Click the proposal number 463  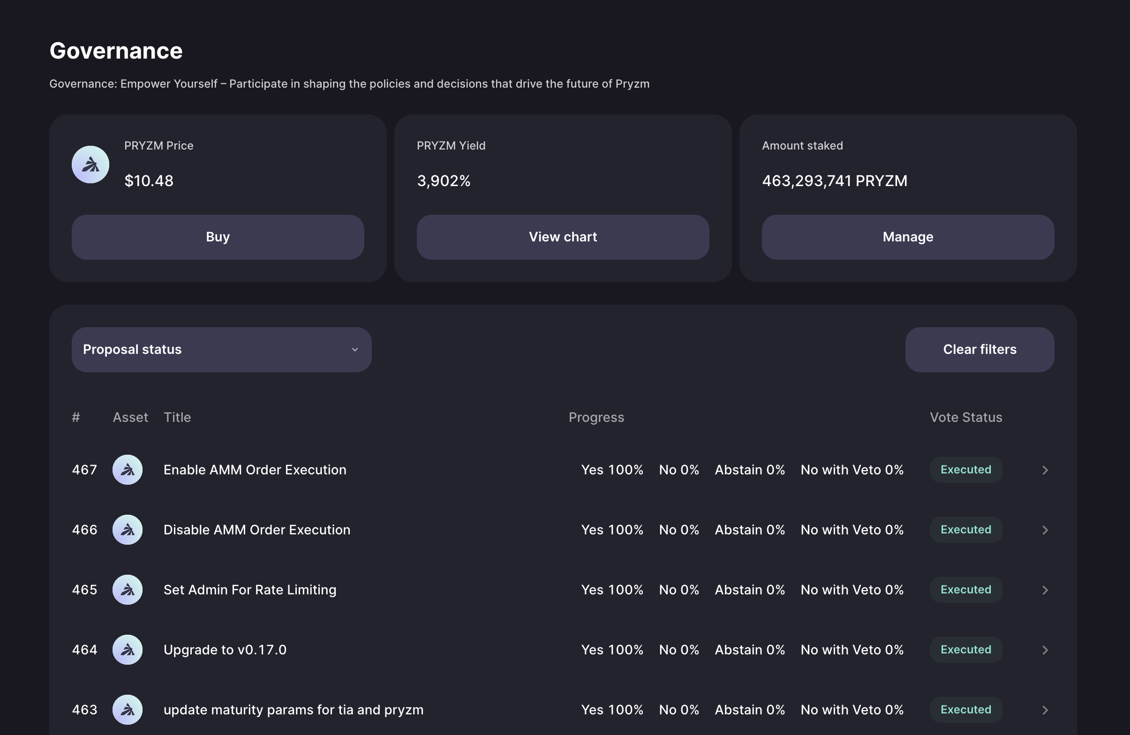tap(84, 709)
